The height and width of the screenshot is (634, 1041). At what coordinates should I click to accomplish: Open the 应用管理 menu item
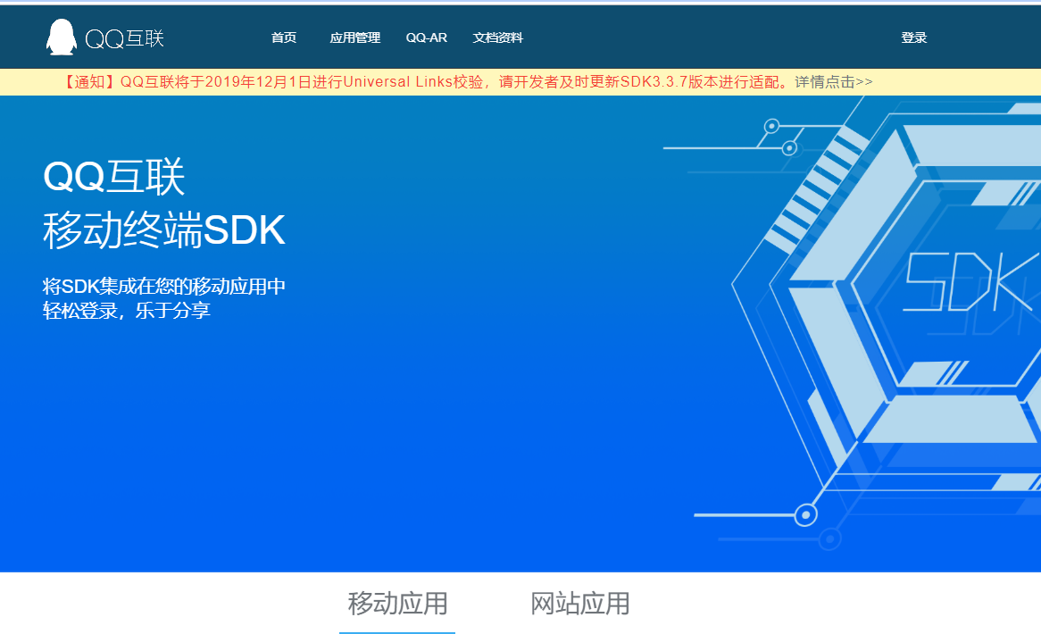pos(355,38)
